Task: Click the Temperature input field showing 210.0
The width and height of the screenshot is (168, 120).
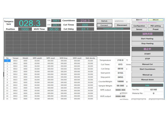Action: 120,60
